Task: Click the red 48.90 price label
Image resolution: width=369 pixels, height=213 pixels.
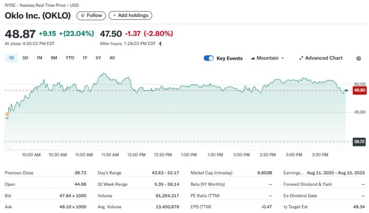Action: (x=359, y=91)
